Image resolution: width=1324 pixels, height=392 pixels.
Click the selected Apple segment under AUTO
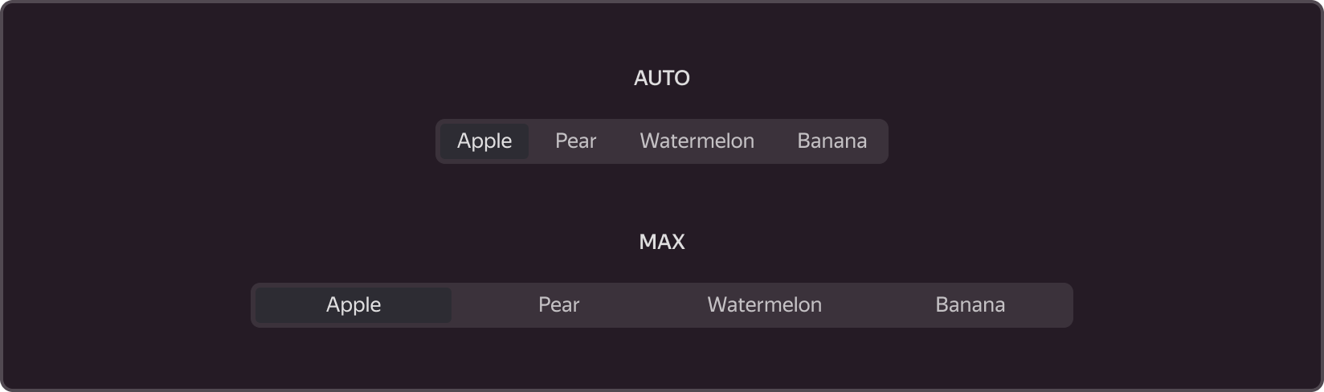pos(484,141)
